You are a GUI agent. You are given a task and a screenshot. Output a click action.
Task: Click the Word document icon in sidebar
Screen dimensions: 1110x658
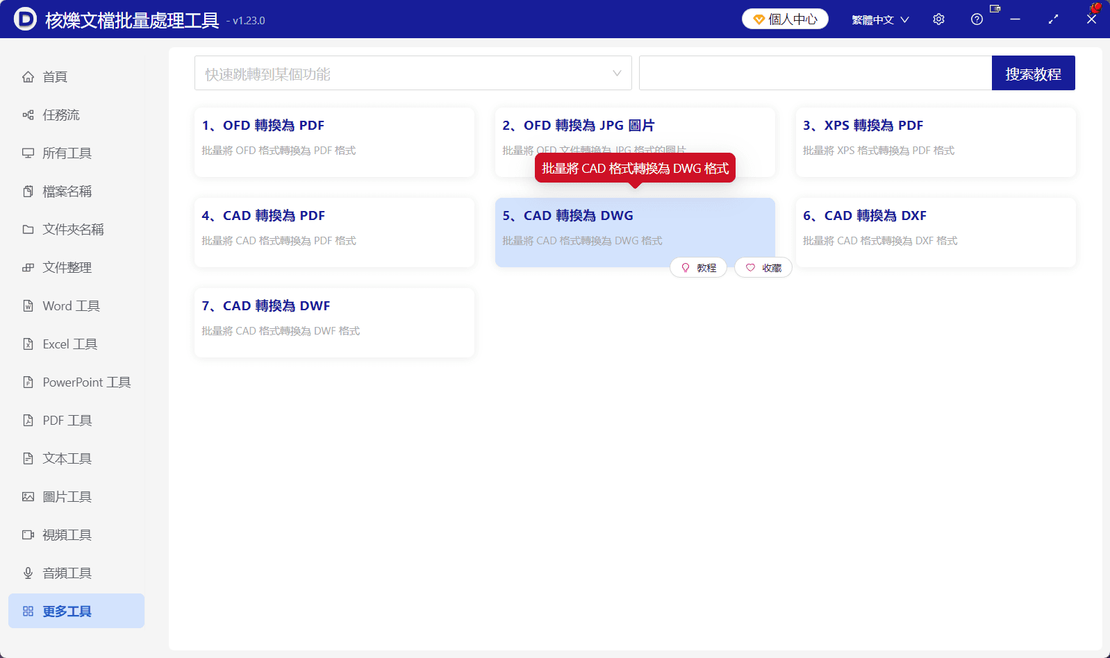[28, 305]
